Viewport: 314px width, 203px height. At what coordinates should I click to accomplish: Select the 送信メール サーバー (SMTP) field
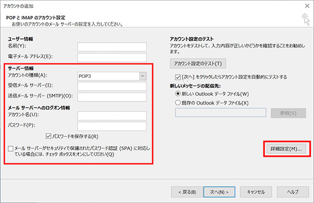(x=112, y=97)
